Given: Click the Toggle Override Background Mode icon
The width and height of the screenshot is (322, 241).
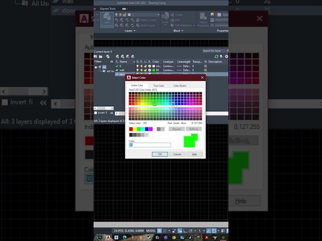Looking at the screenshot, I should coord(221,56).
